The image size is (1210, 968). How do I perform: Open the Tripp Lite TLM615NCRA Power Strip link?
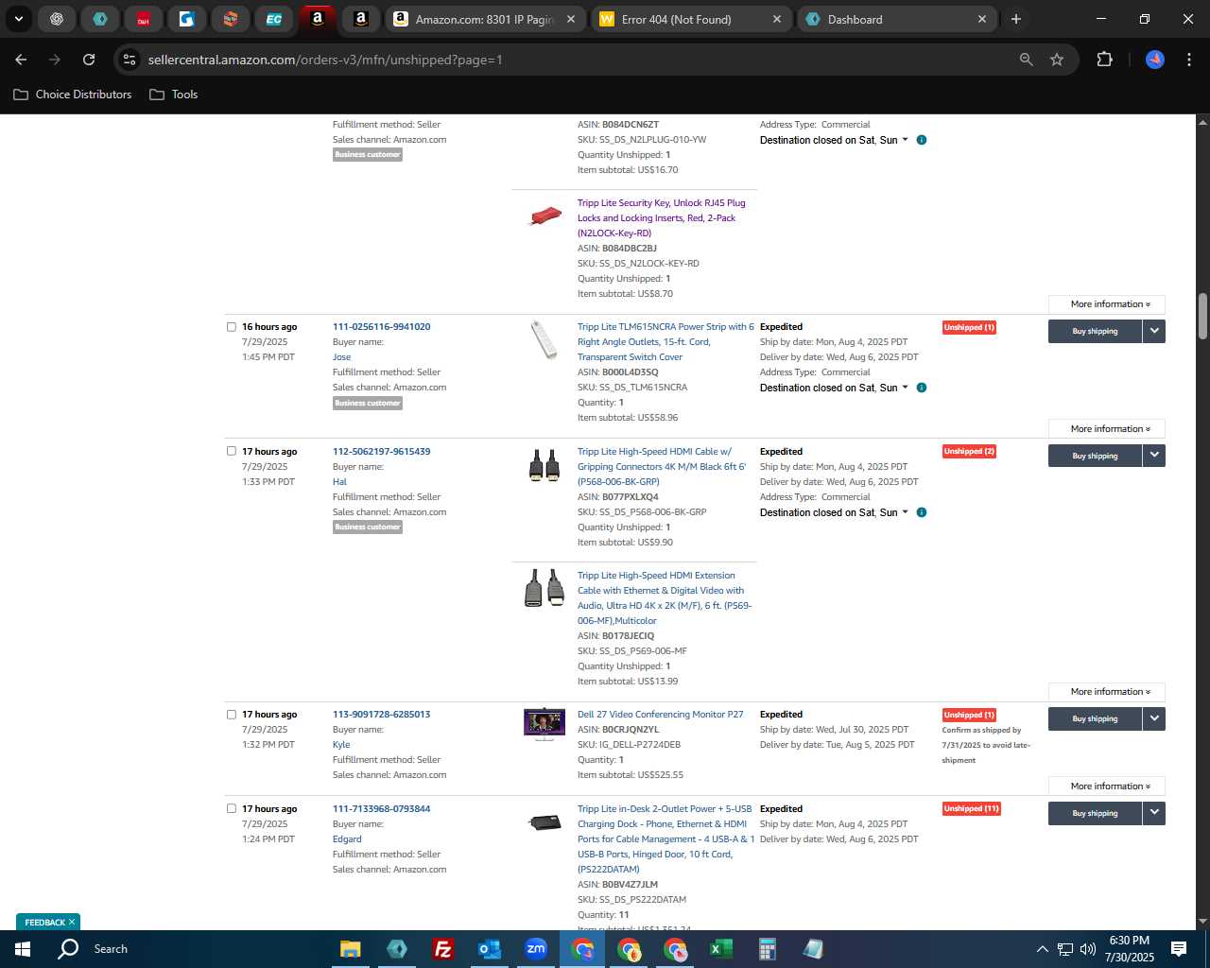tap(665, 342)
